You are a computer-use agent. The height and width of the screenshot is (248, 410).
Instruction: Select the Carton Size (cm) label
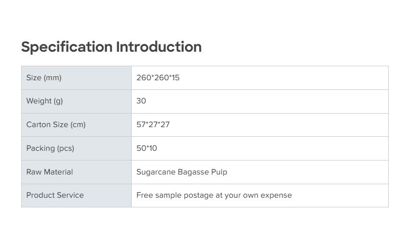(x=56, y=125)
